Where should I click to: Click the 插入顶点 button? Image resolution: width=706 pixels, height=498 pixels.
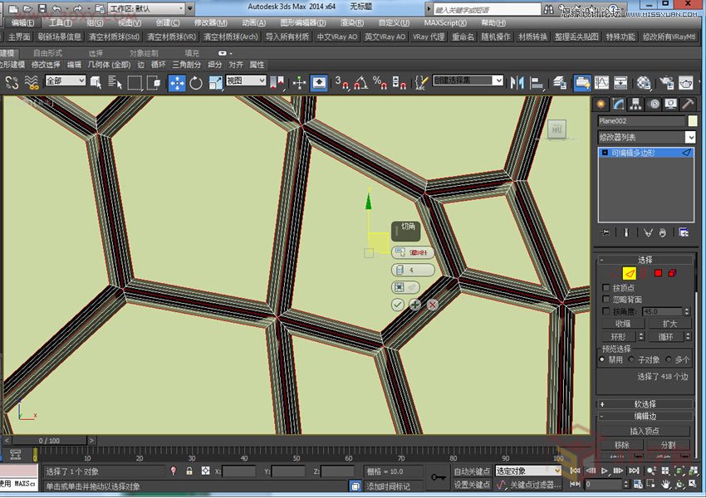coord(645,431)
